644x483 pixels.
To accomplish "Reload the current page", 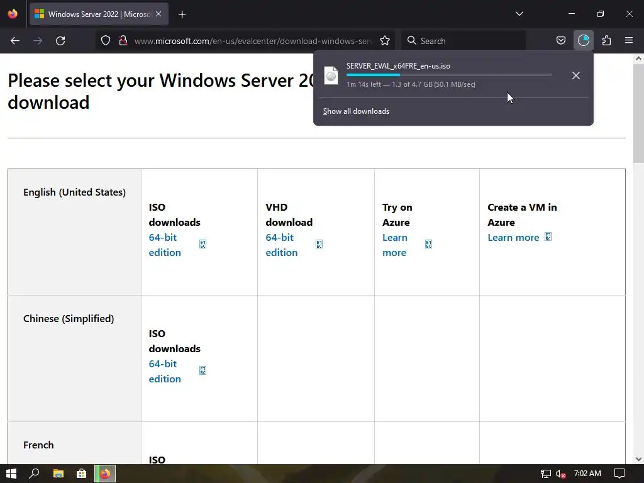I will 60,41.
